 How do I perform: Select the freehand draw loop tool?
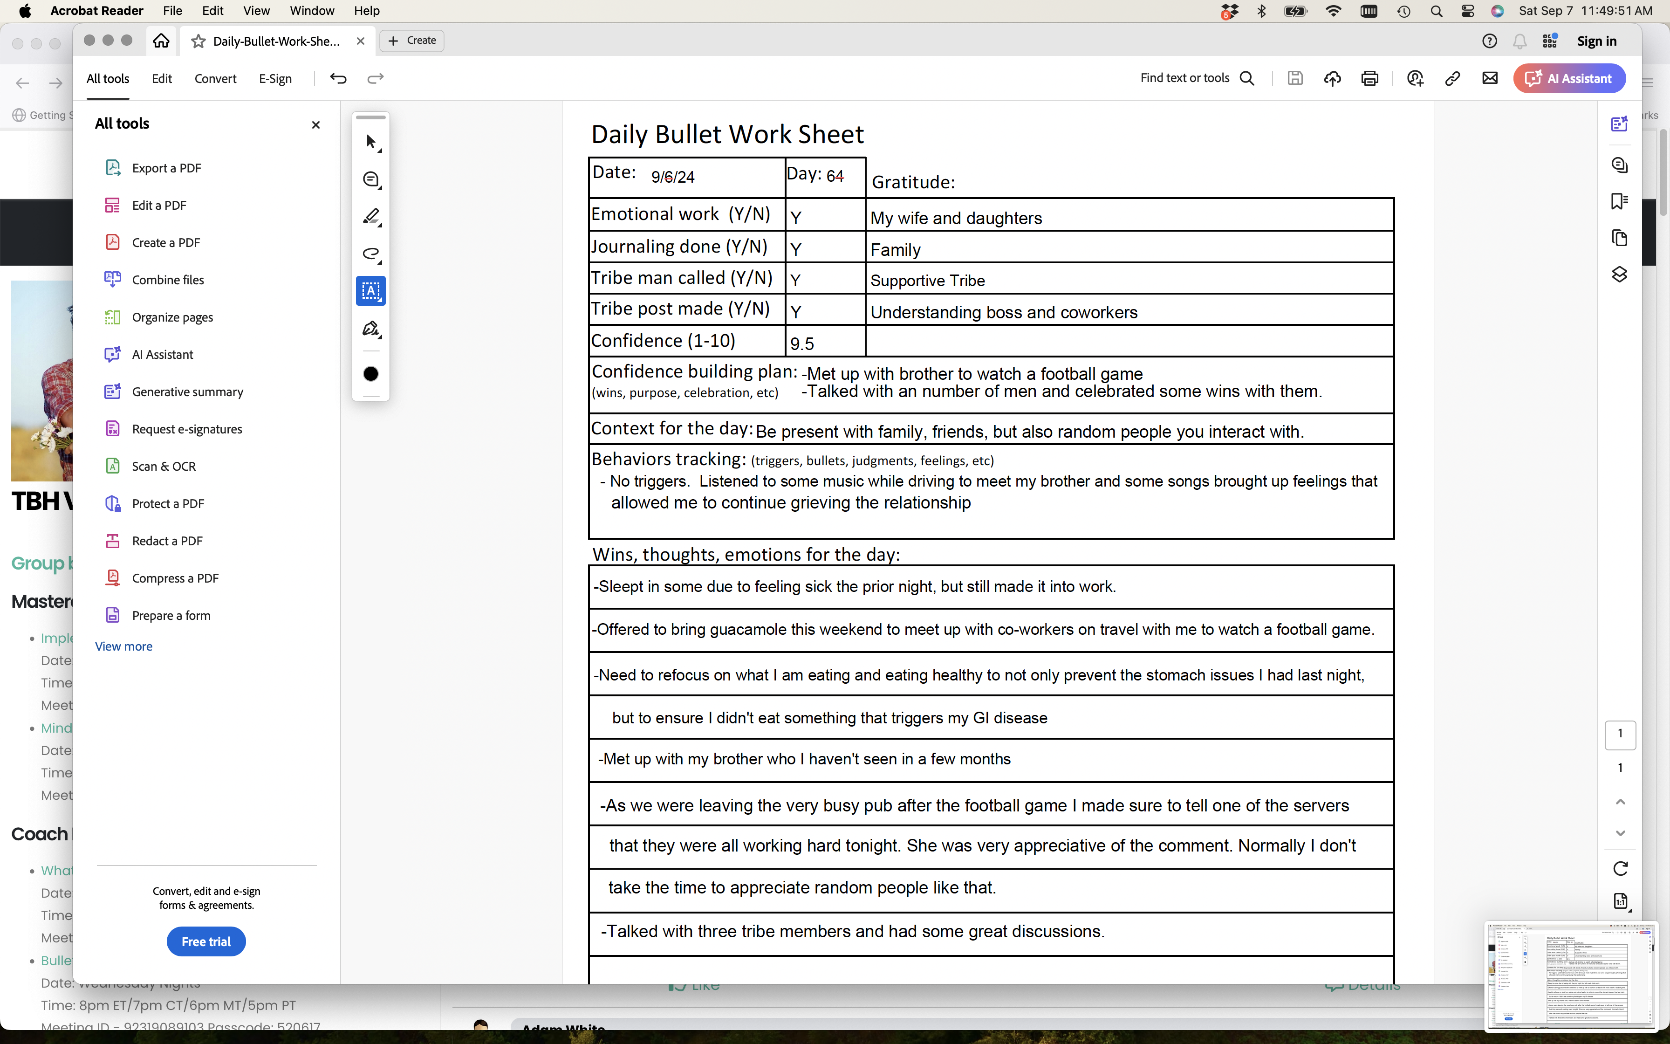(x=371, y=254)
